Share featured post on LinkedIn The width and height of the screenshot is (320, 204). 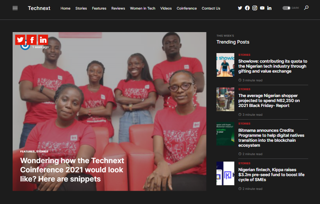(x=43, y=40)
